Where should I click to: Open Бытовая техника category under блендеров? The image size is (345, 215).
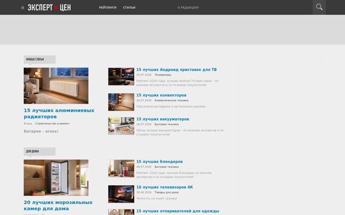click(167, 167)
